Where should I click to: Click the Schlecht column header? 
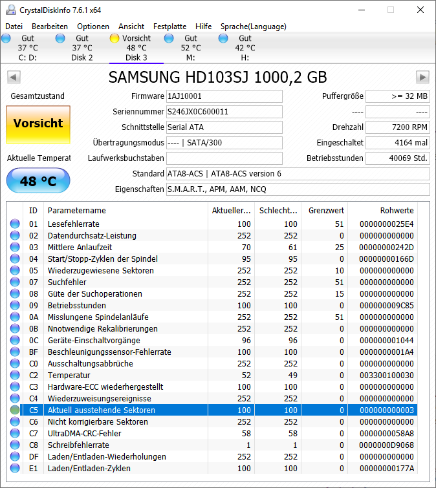point(278,210)
